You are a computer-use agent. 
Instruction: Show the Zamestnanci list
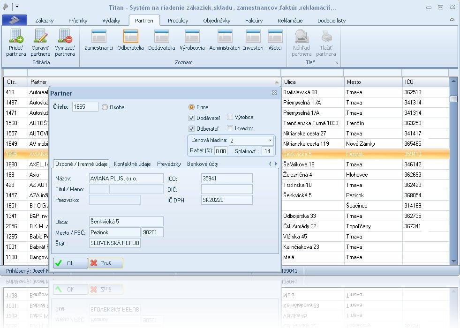point(98,40)
